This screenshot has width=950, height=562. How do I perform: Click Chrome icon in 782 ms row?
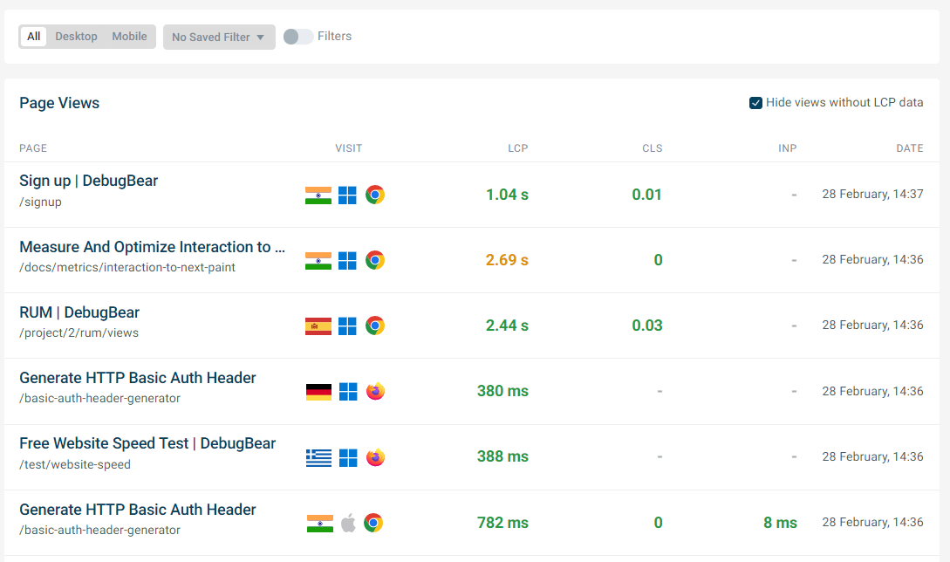pos(373,523)
